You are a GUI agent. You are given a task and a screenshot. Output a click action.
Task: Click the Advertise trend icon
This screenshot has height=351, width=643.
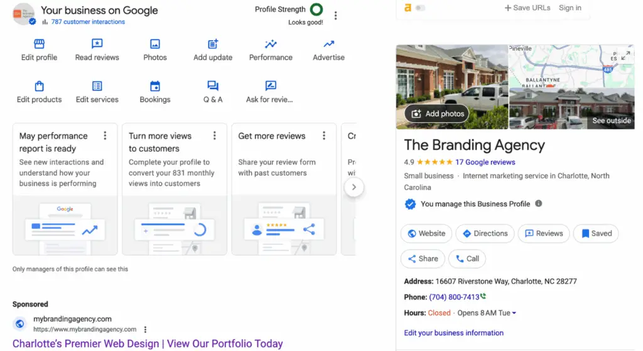(x=328, y=43)
